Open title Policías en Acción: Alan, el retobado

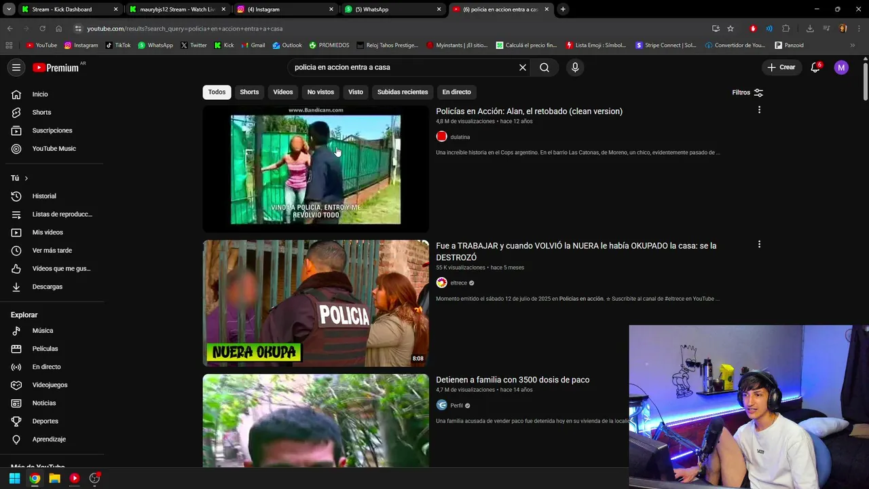pyautogui.click(x=529, y=111)
